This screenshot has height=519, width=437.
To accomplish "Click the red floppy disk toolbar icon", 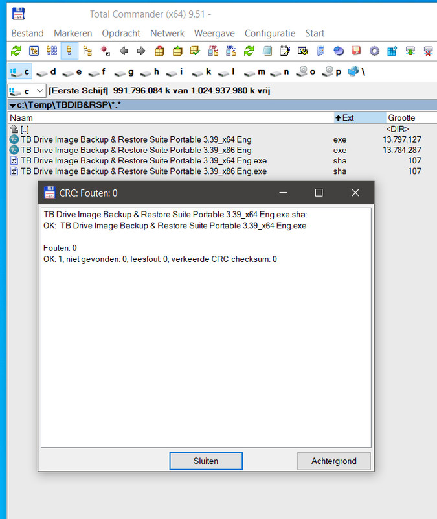I will click(356, 51).
